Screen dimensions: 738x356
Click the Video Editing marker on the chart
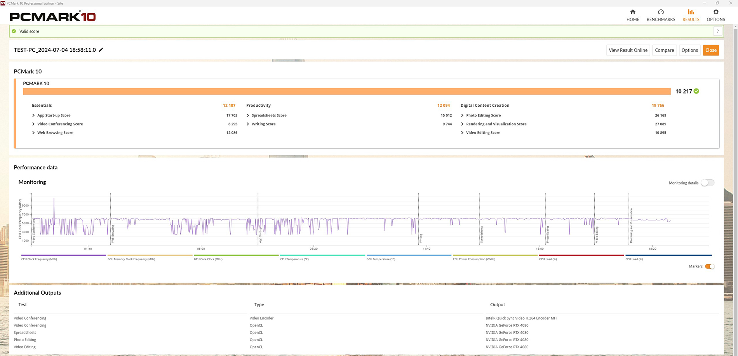pos(597,235)
